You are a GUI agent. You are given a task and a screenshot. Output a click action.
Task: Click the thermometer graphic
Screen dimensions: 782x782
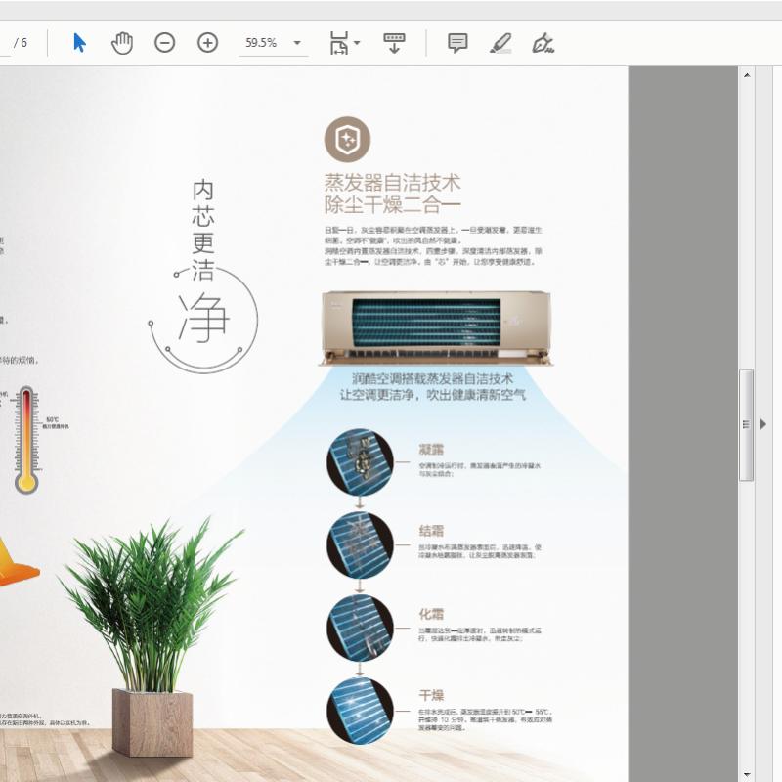[x=27, y=440]
